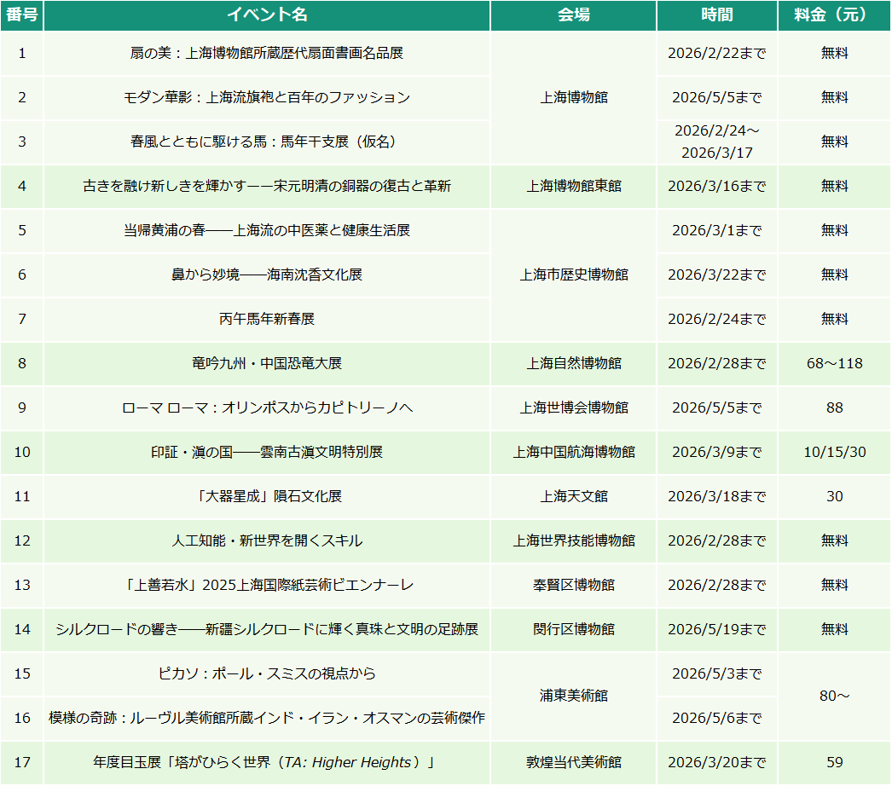Select the 10/15/30 fee cell
Screen dimensions: 892x786
[833, 453]
